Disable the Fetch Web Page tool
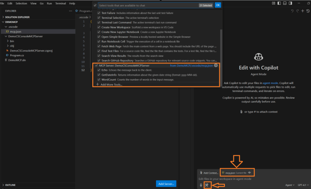Screen dimensions: 311x189 coord(98,46)
